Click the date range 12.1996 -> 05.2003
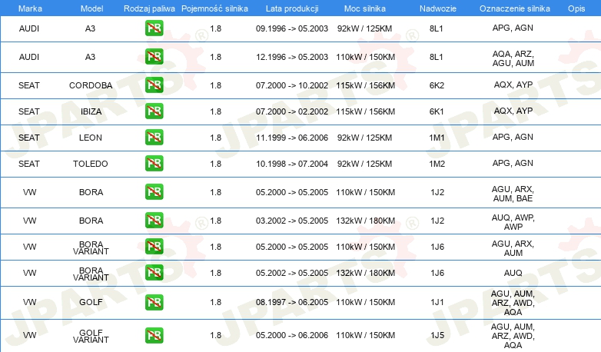 (x=292, y=57)
